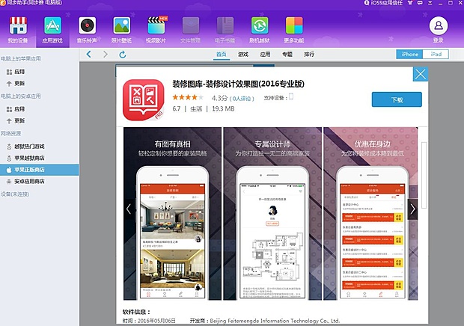464x326 pixels.
Task: Open 更多功能 (More Features) colorful icon
Action: (294, 28)
